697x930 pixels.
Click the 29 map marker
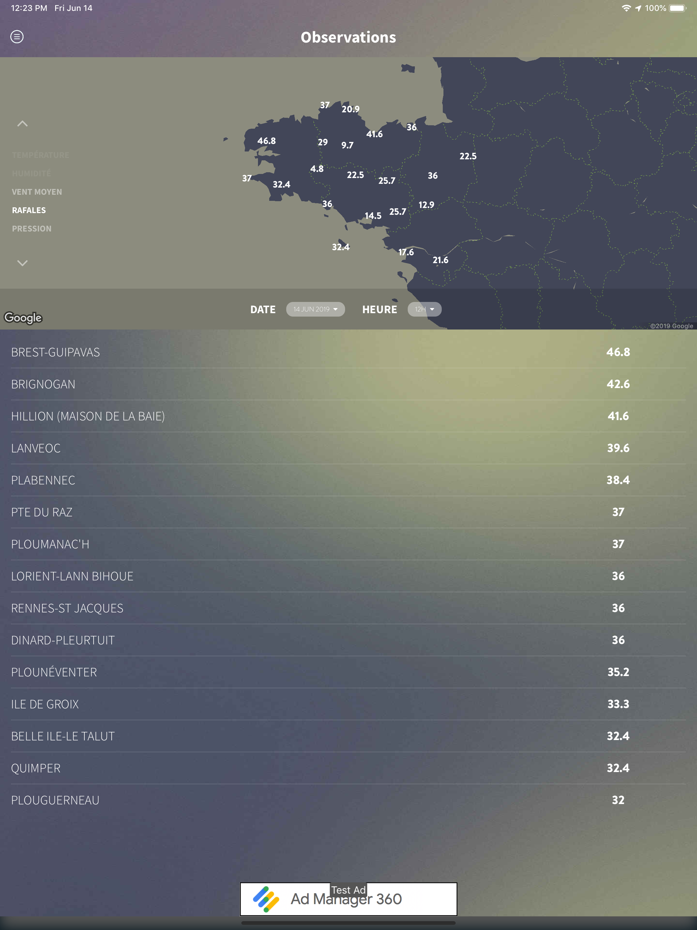(x=322, y=143)
